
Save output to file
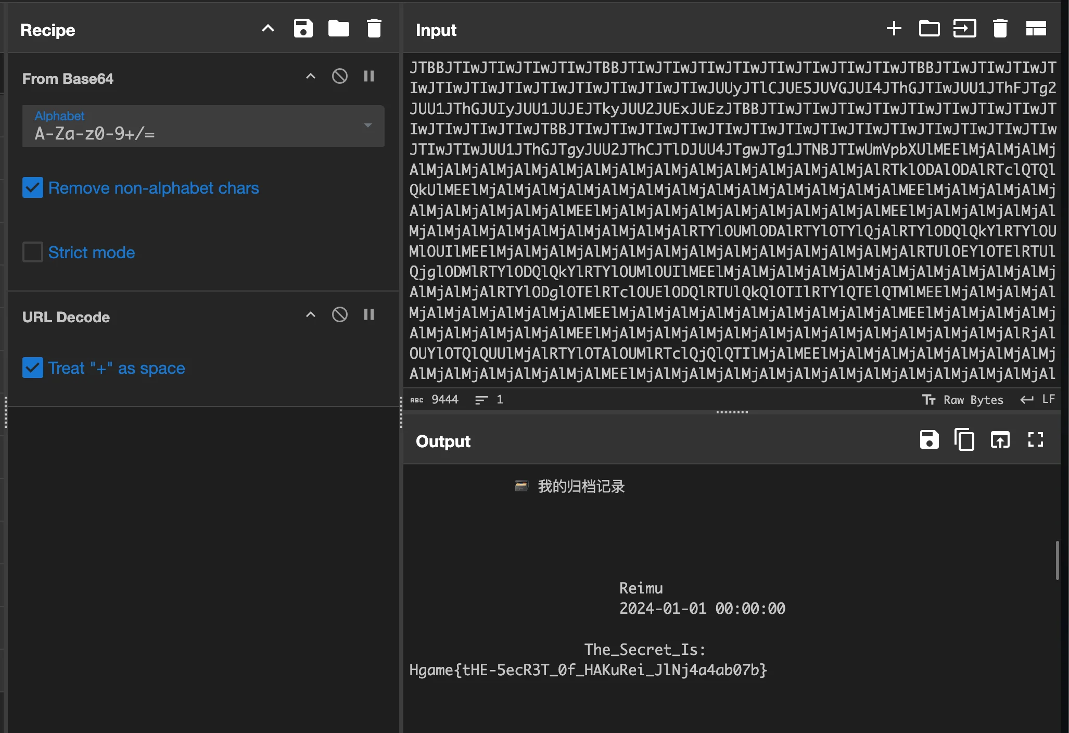(x=929, y=440)
